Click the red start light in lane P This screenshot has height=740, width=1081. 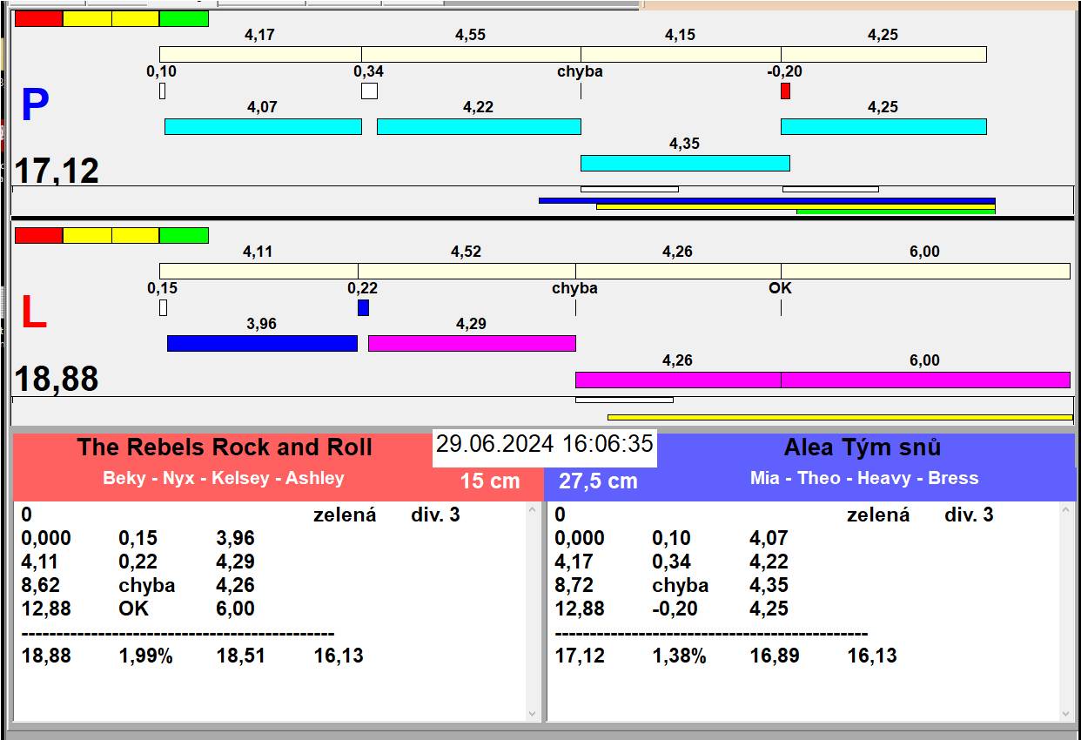point(39,19)
